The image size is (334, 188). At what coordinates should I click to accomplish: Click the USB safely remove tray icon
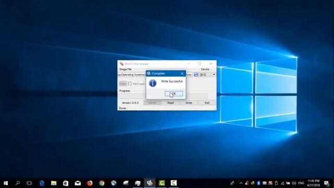click(x=276, y=183)
